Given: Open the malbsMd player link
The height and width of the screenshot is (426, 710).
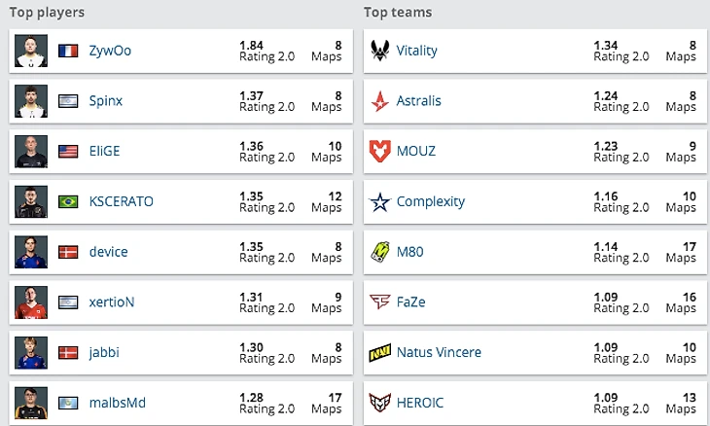Looking at the screenshot, I should click(x=117, y=403).
